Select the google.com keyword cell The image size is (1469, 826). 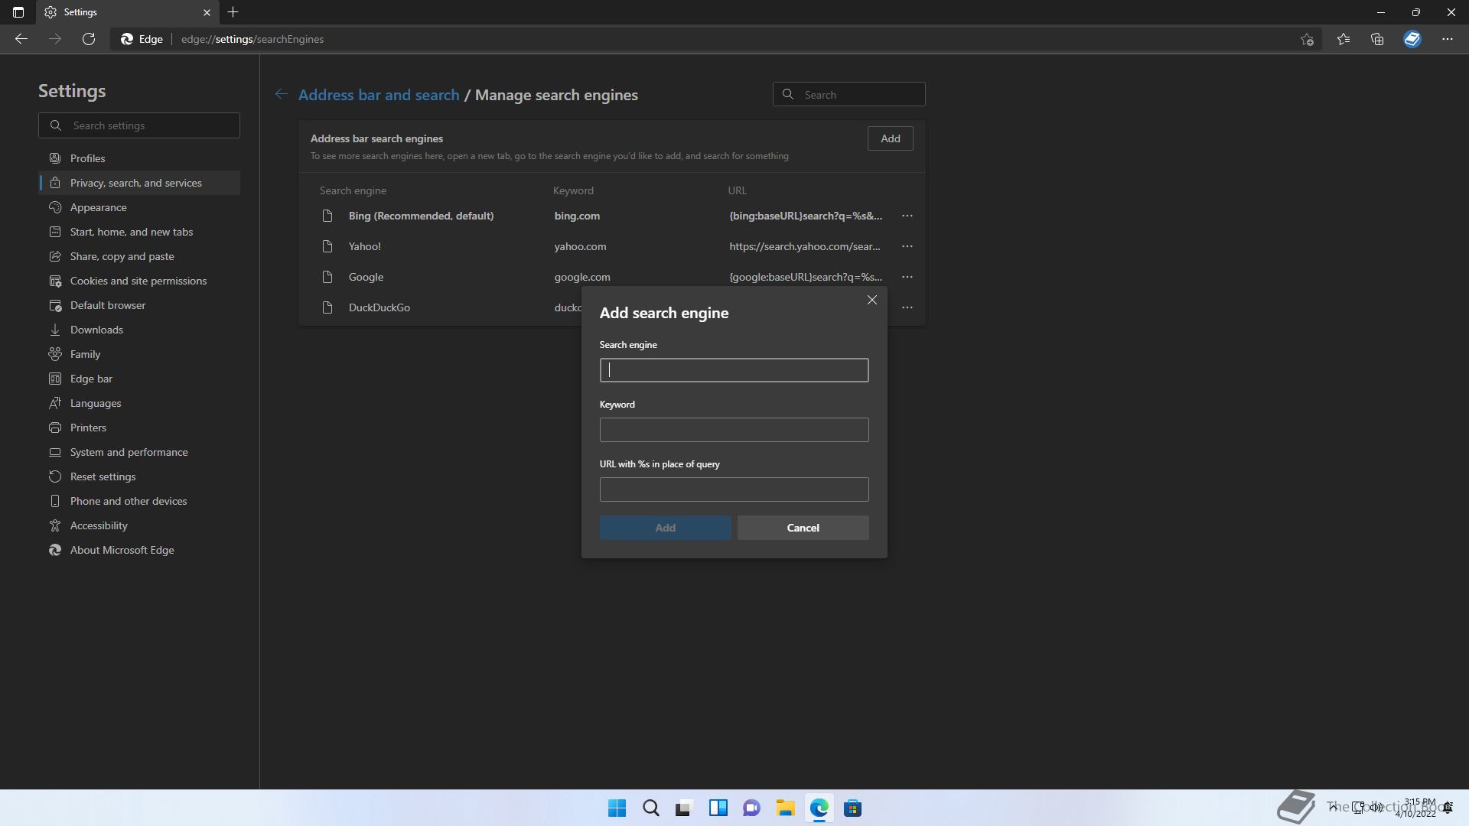pos(582,277)
